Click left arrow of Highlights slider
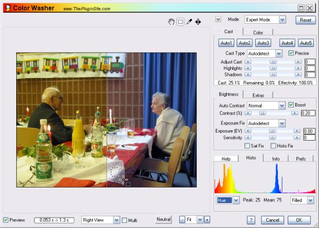Screen dimensions: 319x228 [248, 68]
